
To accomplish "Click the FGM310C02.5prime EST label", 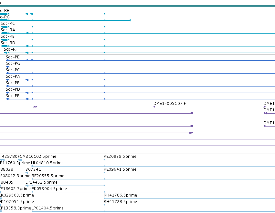I will click(x=37, y=157).
